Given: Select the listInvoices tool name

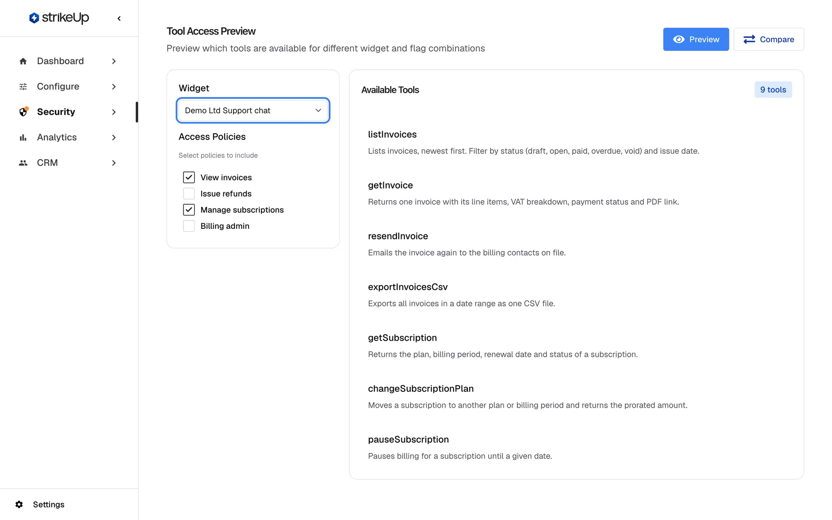Looking at the screenshot, I should tap(392, 135).
